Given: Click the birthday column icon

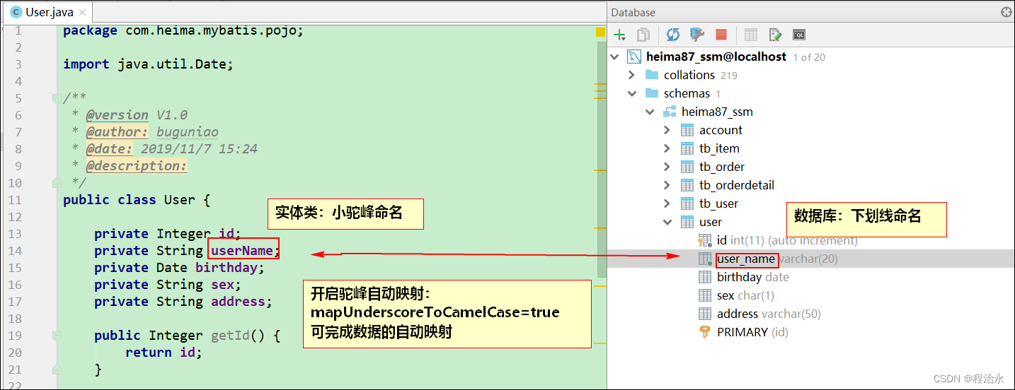Looking at the screenshot, I should click(x=705, y=277).
